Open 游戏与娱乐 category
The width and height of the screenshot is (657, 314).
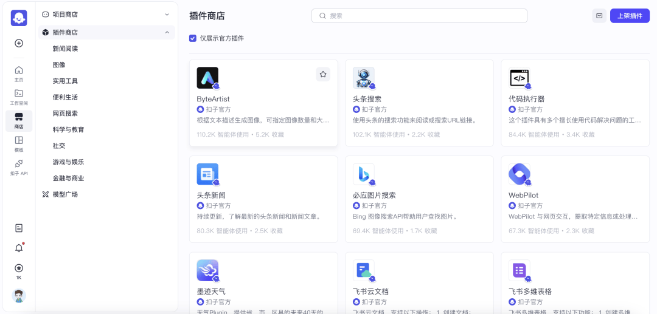[68, 162]
